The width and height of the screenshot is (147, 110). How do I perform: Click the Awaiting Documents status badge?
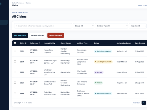coord(103,62)
